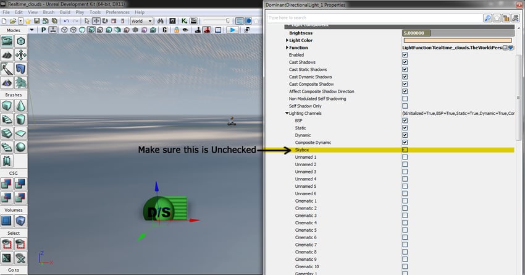The image size is (525, 275).
Task: Choose the Cube brush builder
Action: pyautogui.click(x=7, y=106)
